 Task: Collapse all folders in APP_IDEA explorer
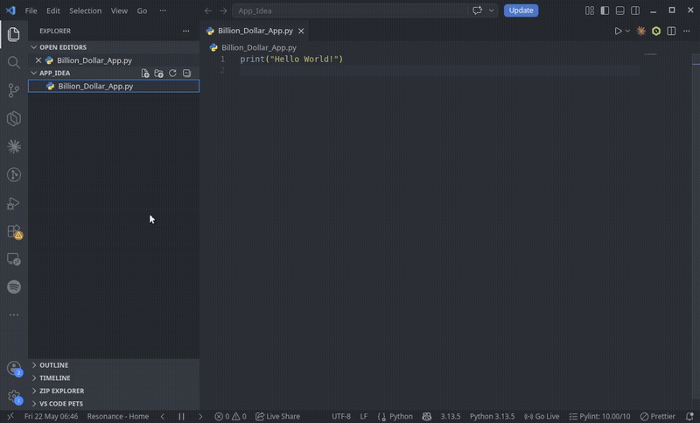coord(186,73)
